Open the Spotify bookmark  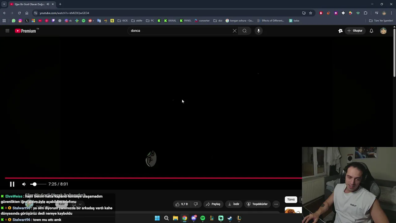[84, 21]
